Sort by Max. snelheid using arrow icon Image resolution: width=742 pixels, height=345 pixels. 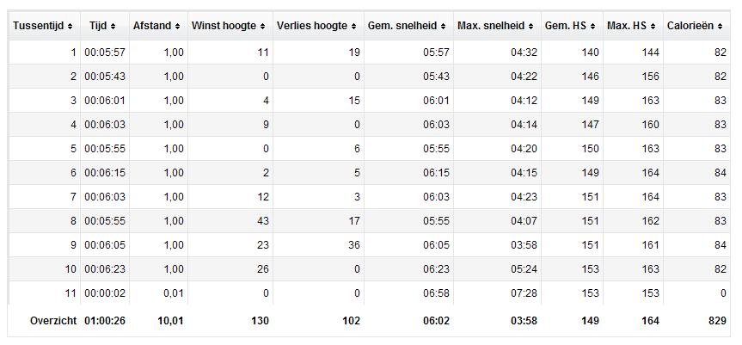(531, 27)
